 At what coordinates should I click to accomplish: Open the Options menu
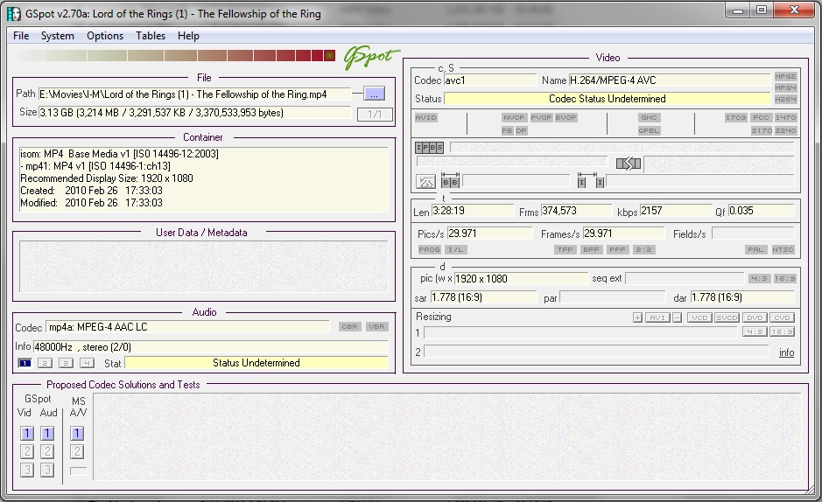(x=105, y=36)
